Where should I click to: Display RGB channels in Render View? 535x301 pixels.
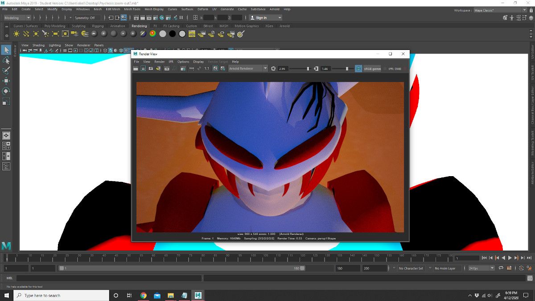coord(192,69)
